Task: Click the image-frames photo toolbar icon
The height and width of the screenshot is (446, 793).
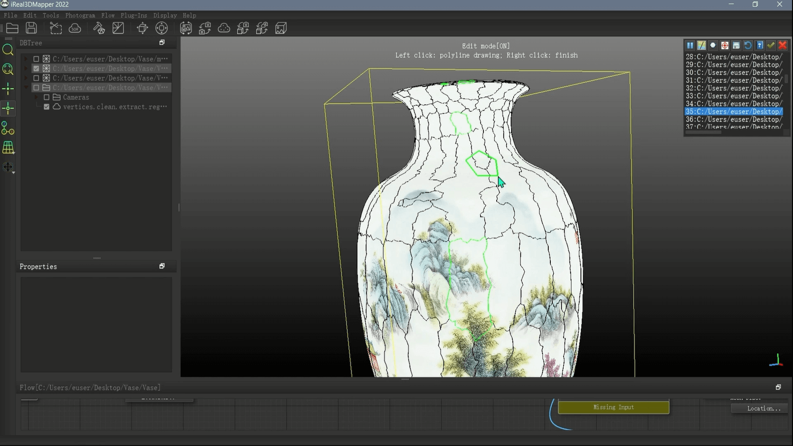Action: pos(186,28)
